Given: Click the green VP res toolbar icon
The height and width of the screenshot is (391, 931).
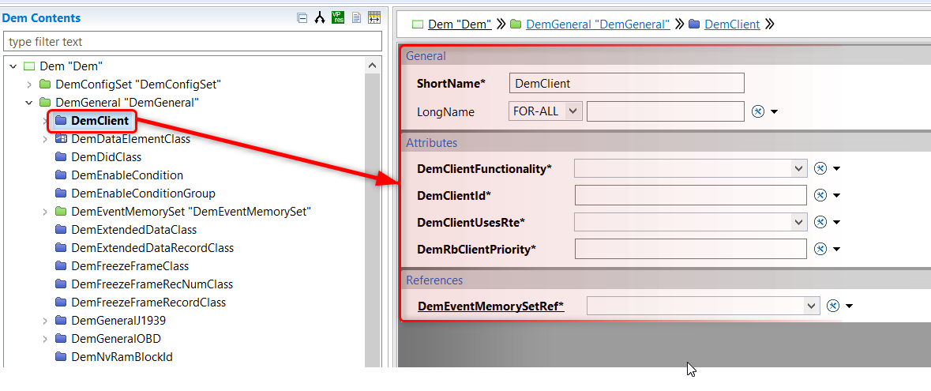Looking at the screenshot, I should 338,17.
